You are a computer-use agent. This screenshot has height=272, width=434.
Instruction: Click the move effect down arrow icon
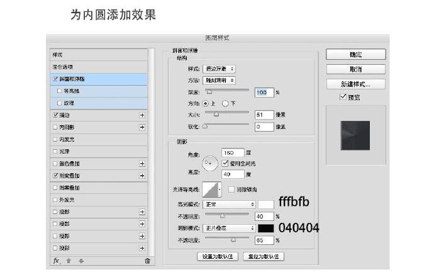[x=81, y=261]
